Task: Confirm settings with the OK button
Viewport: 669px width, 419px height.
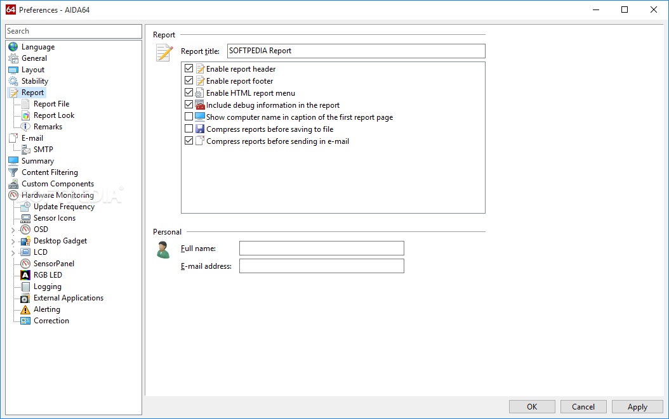Action: point(532,406)
